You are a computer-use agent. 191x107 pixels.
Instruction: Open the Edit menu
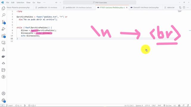click(13, 2)
